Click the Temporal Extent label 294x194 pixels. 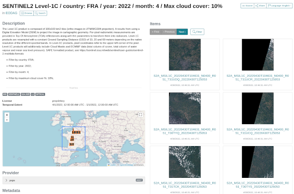pos(12,105)
